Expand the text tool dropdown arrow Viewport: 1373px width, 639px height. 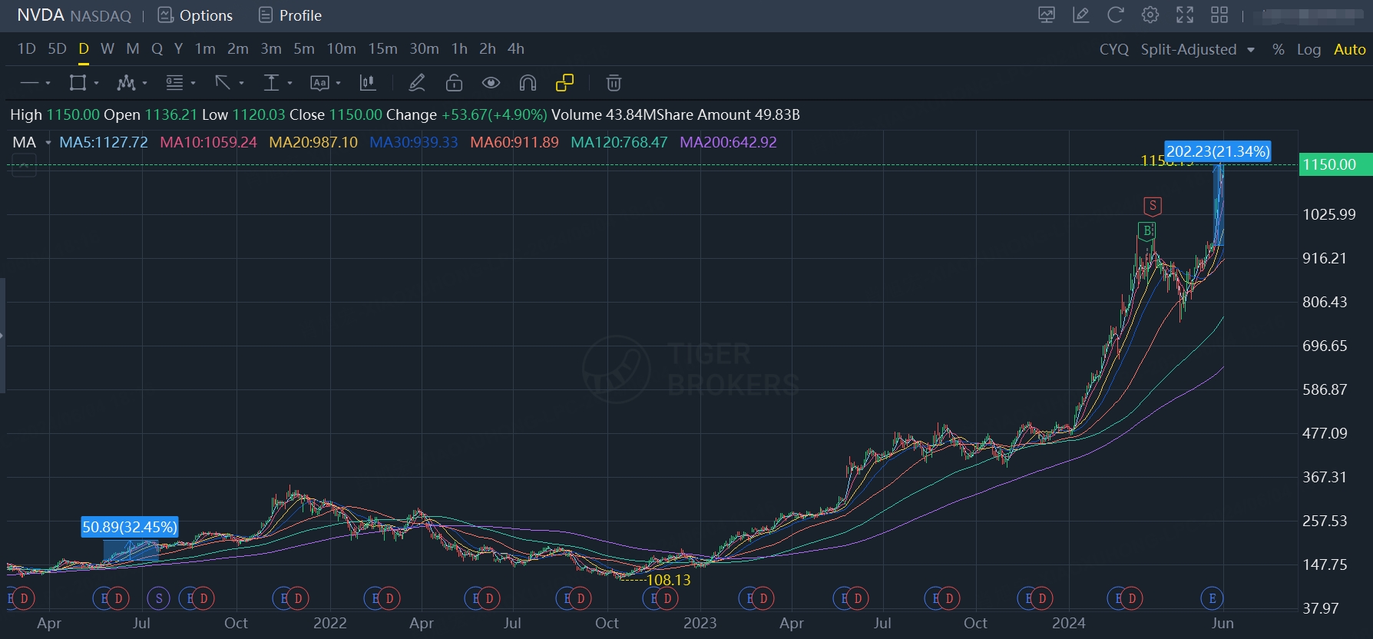tap(338, 83)
